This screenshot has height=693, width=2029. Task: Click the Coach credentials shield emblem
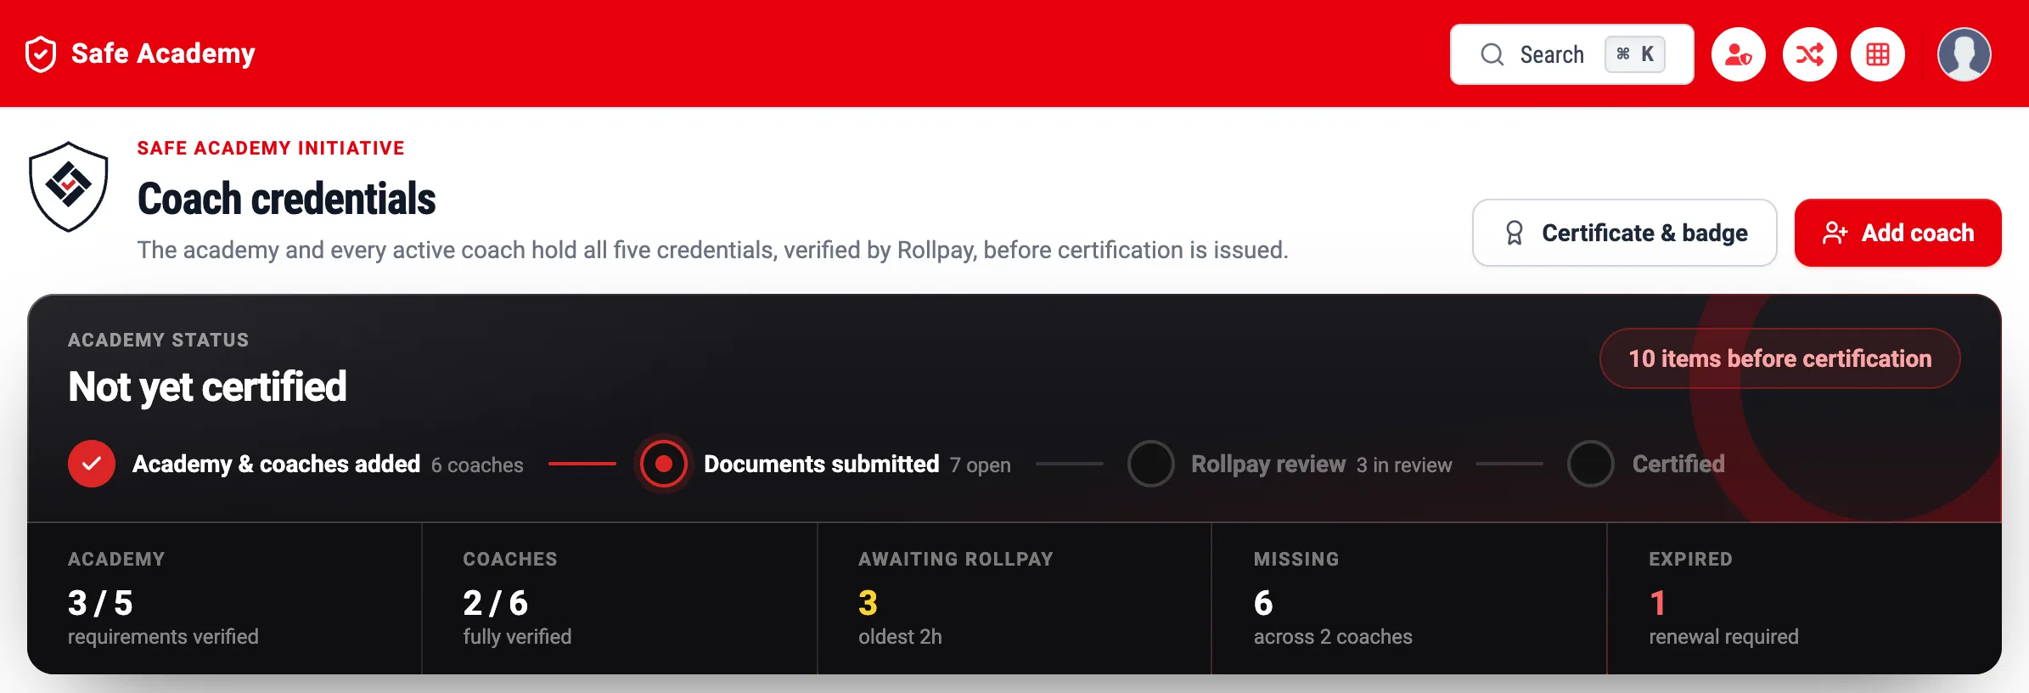click(69, 187)
